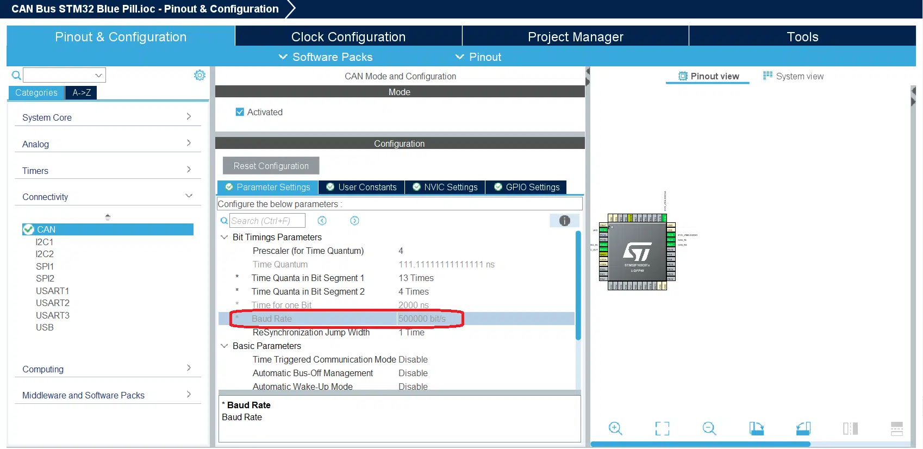
Task: Switch to the A->Z listing tab
Action: [x=82, y=92]
